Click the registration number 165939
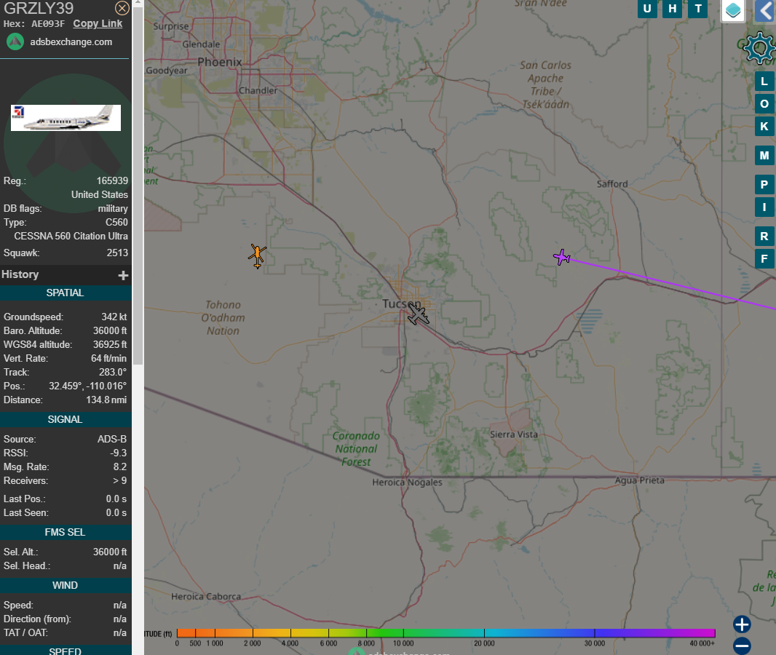 pyautogui.click(x=112, y=181)
